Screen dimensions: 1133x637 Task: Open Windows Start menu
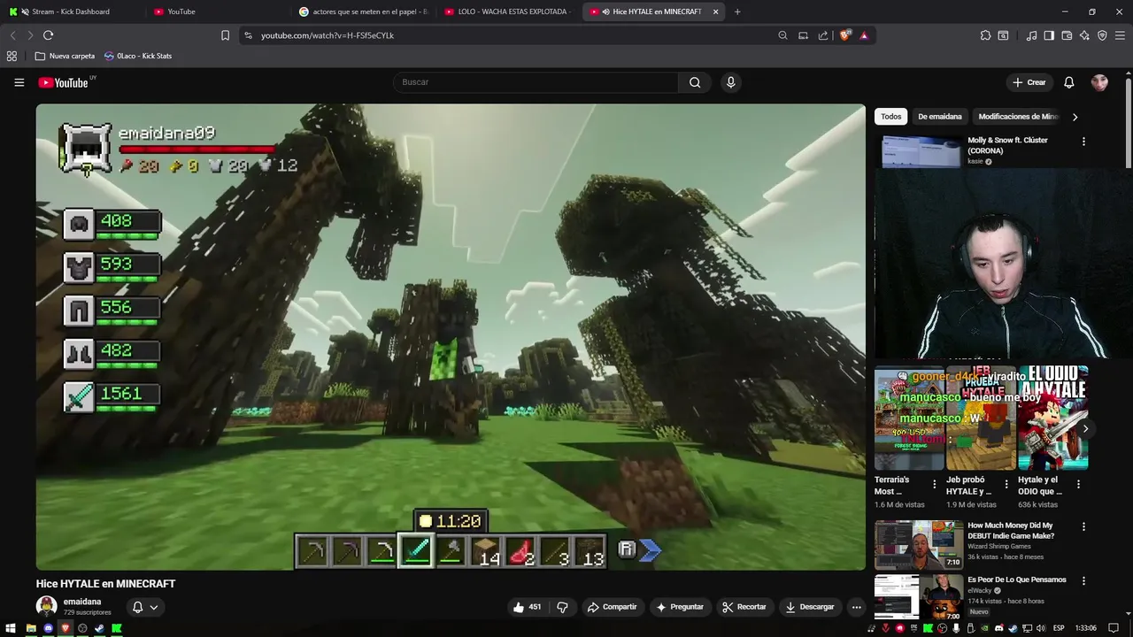pyautogui.click(x=12, y=628)
